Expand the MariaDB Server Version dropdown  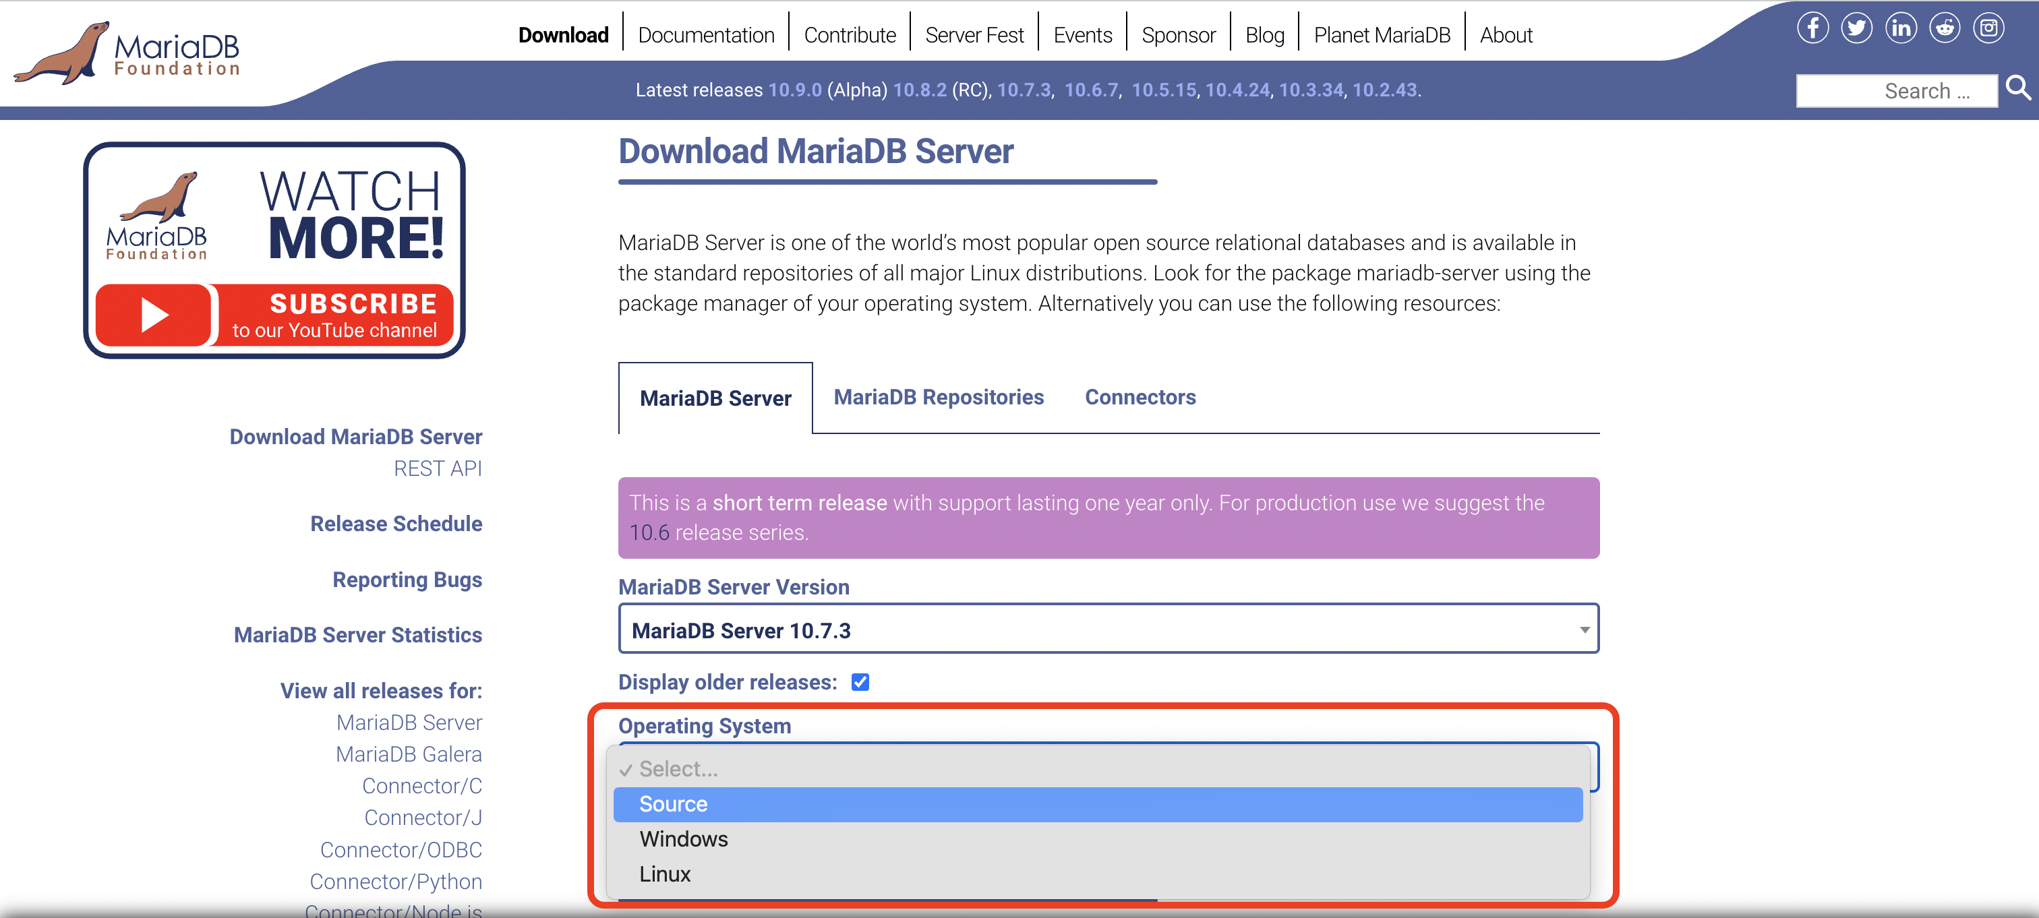[x=1108, y=630]
